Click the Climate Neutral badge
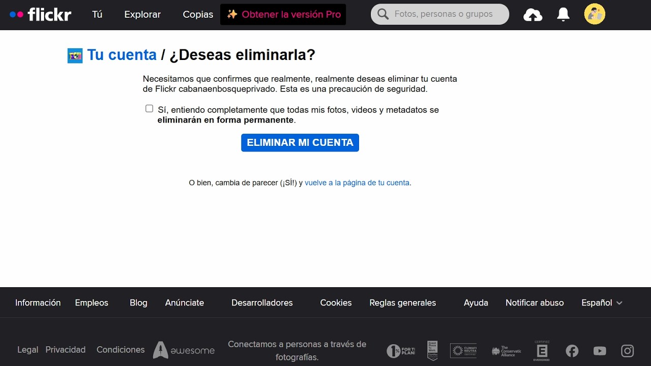This screenshot has width=651, height=366. [x=463, y=351]
